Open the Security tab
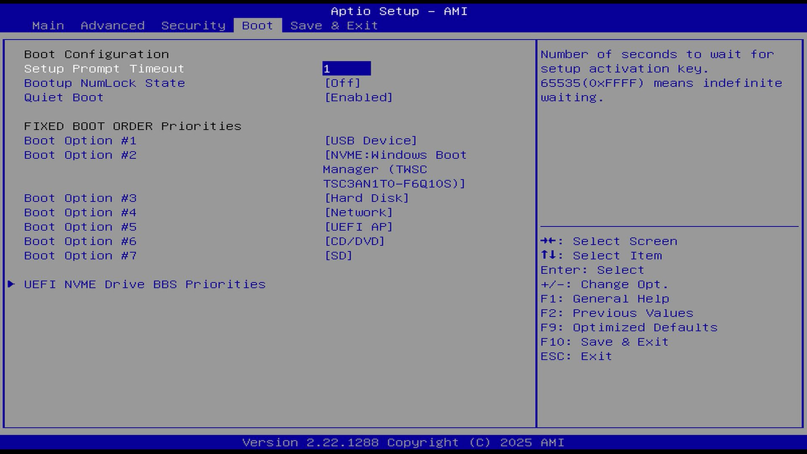Viewport: 807px width, 454px height. (x=193, y=26)
